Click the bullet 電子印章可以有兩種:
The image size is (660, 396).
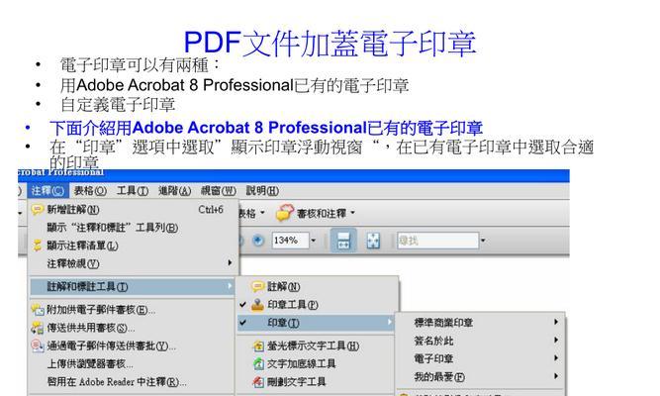pyautogui.click(x=141, y=65)
